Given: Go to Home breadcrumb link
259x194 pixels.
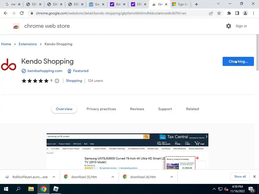Looking at the screenshot, I should tap(6, 44).
